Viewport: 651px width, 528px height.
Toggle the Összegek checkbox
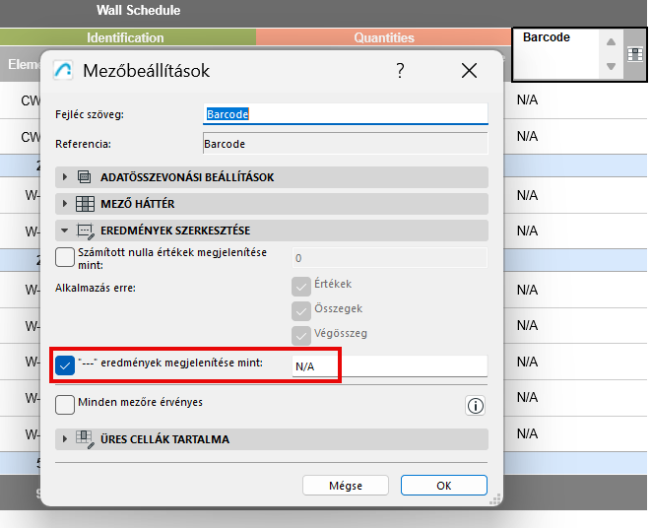point(301,311)
